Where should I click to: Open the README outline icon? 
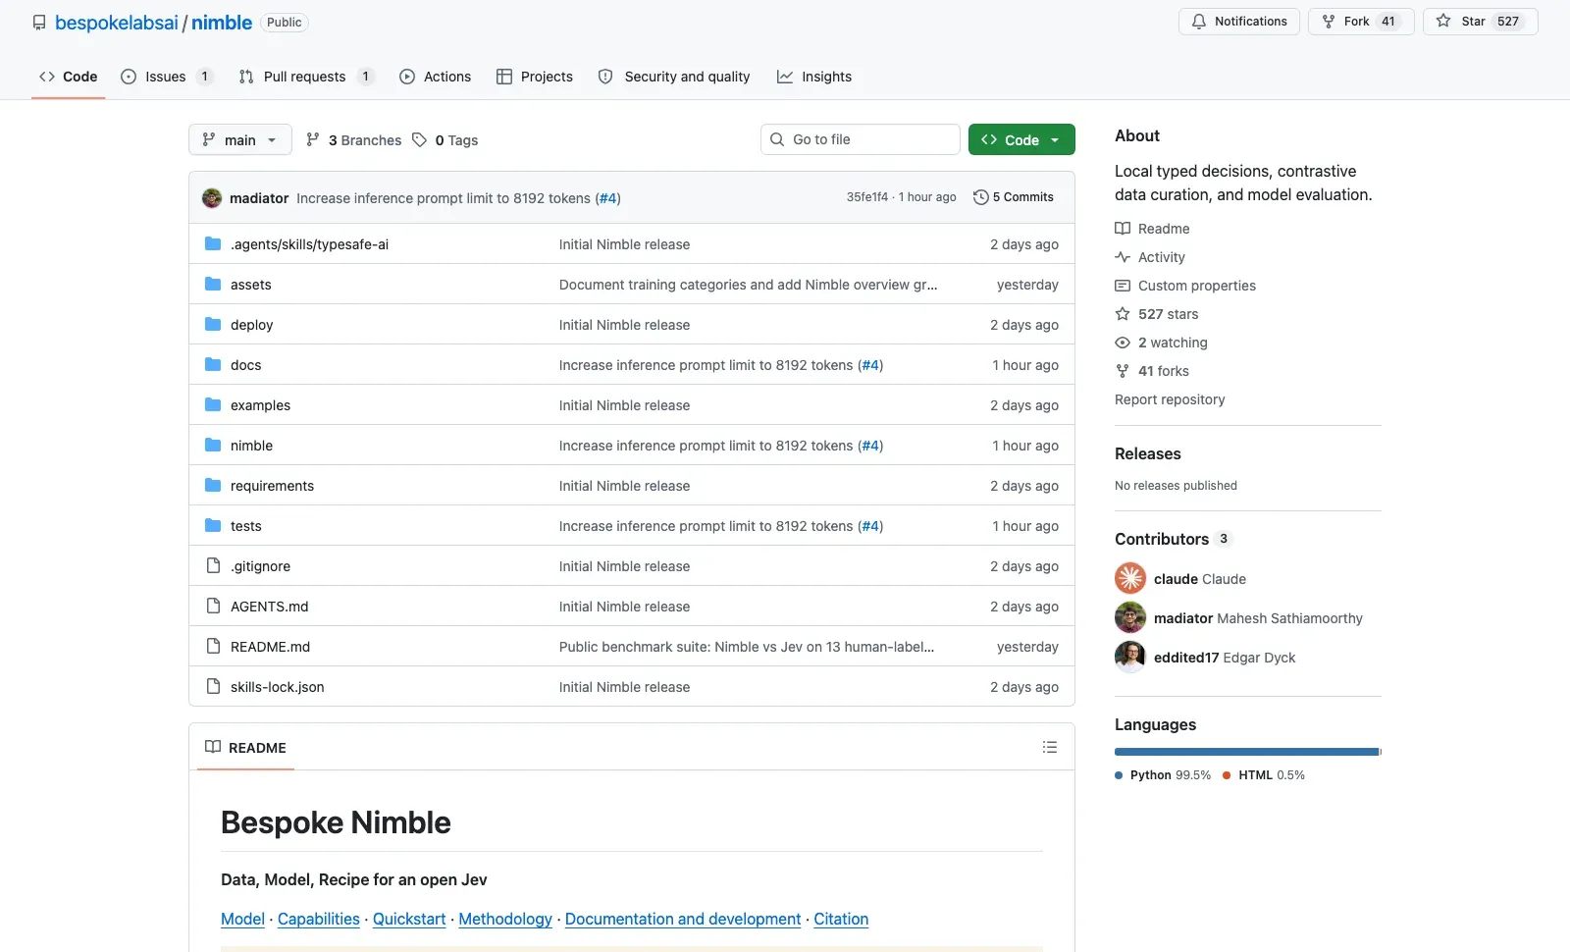pyautogui.click(x=1050, y=747)
